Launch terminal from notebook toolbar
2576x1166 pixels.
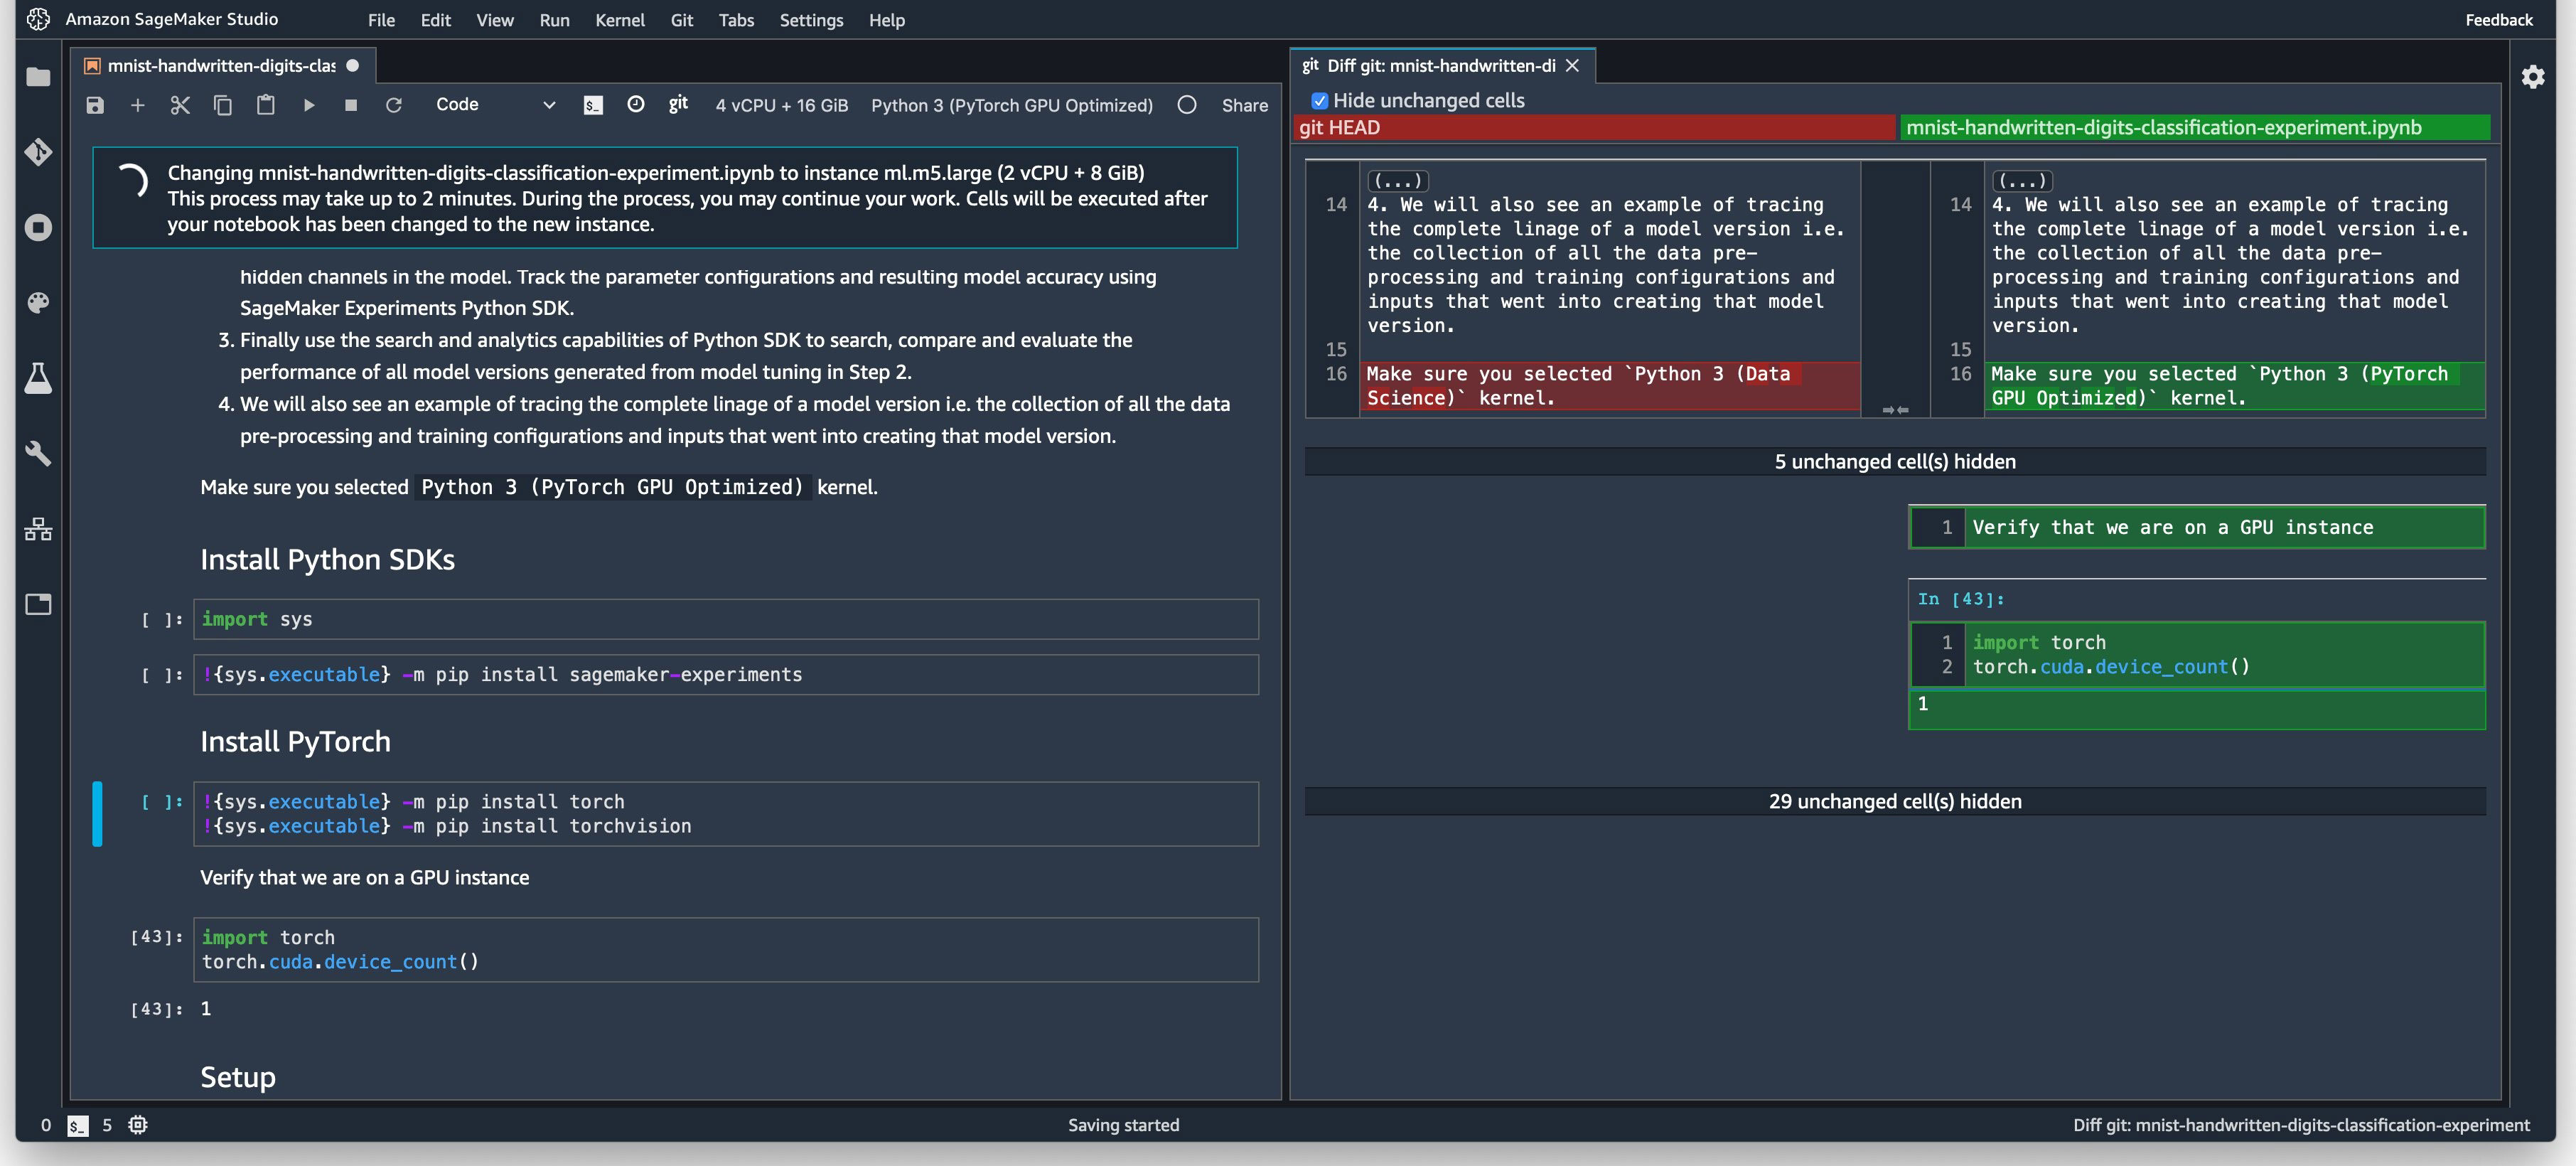coord(593,105)
